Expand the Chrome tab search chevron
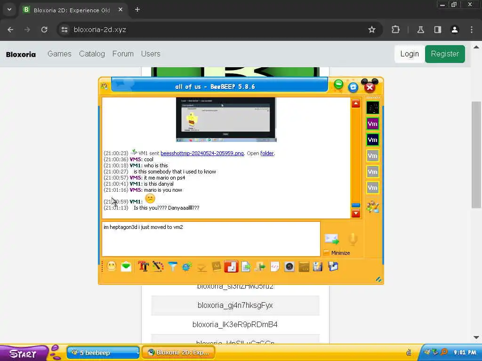 click(9, 9)
